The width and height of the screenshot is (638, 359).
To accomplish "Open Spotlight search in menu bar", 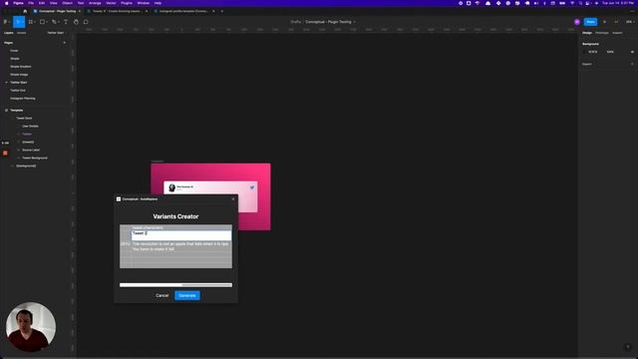I will click(x=580, y=3).
